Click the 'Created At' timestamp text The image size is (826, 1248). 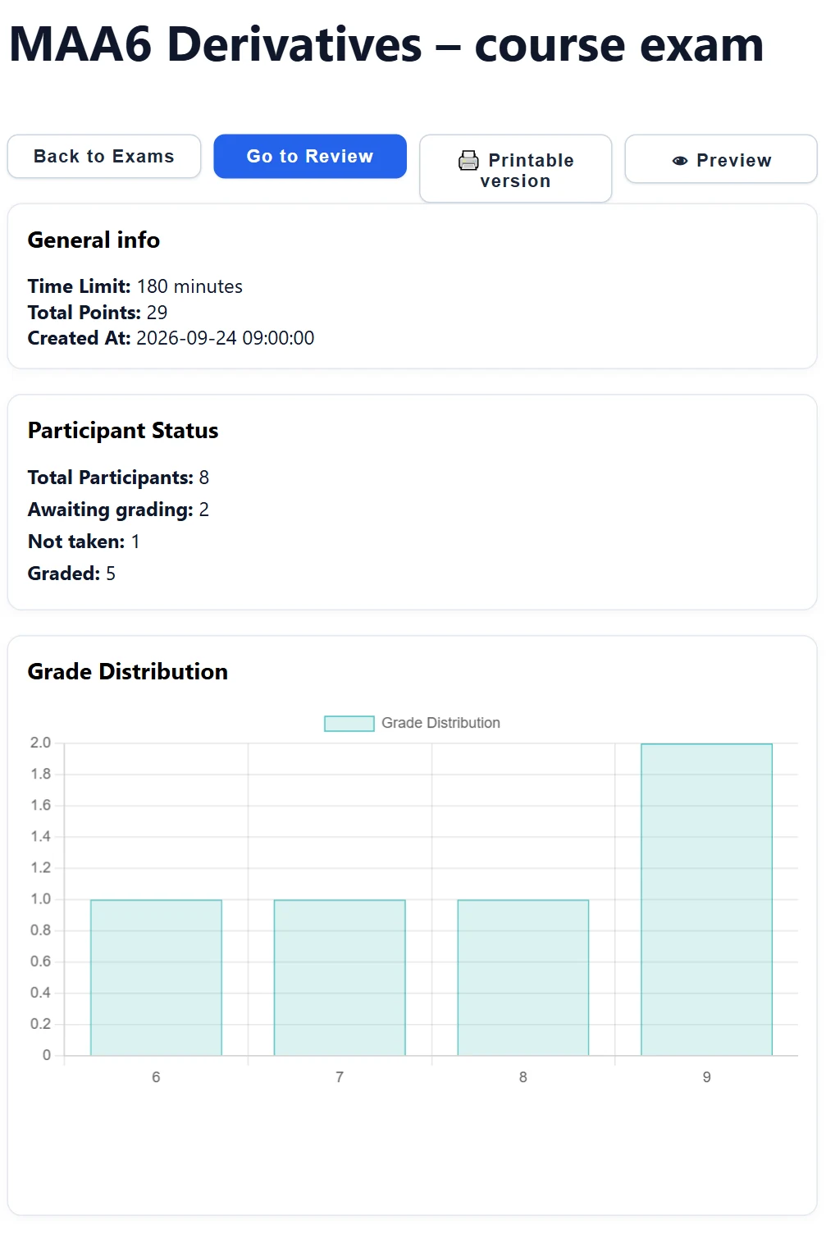click(171, 338)
